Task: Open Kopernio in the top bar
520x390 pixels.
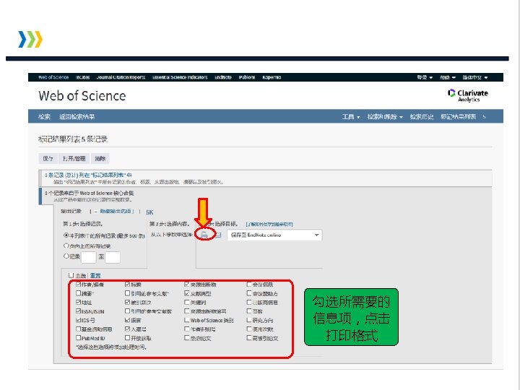Action: (x=272, y=77)
